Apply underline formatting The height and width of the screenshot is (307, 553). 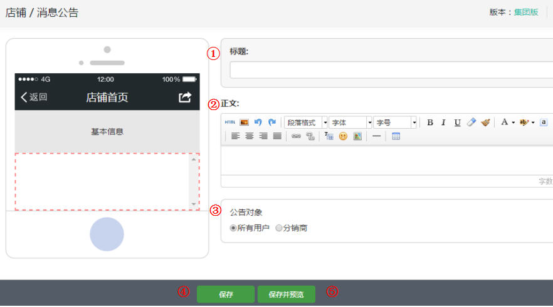pyautogui.click(x=458, y=123)
